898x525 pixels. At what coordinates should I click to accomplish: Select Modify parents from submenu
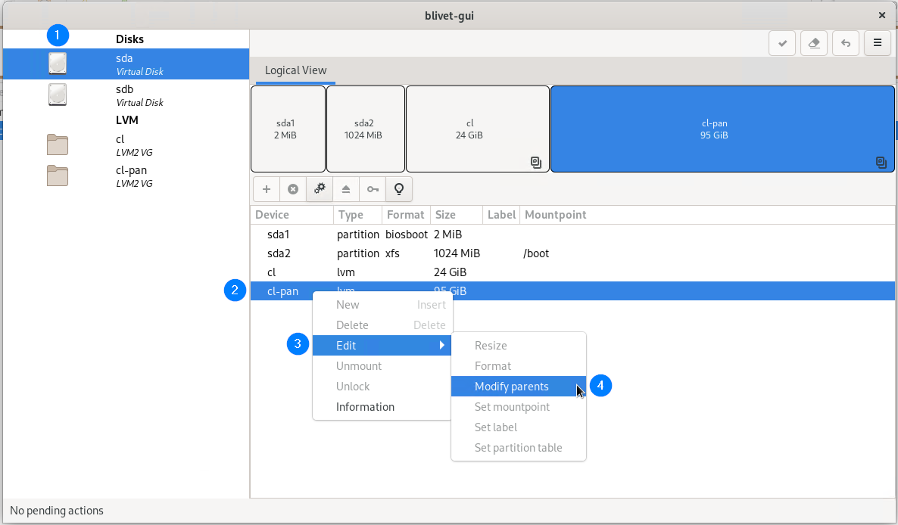512,387
